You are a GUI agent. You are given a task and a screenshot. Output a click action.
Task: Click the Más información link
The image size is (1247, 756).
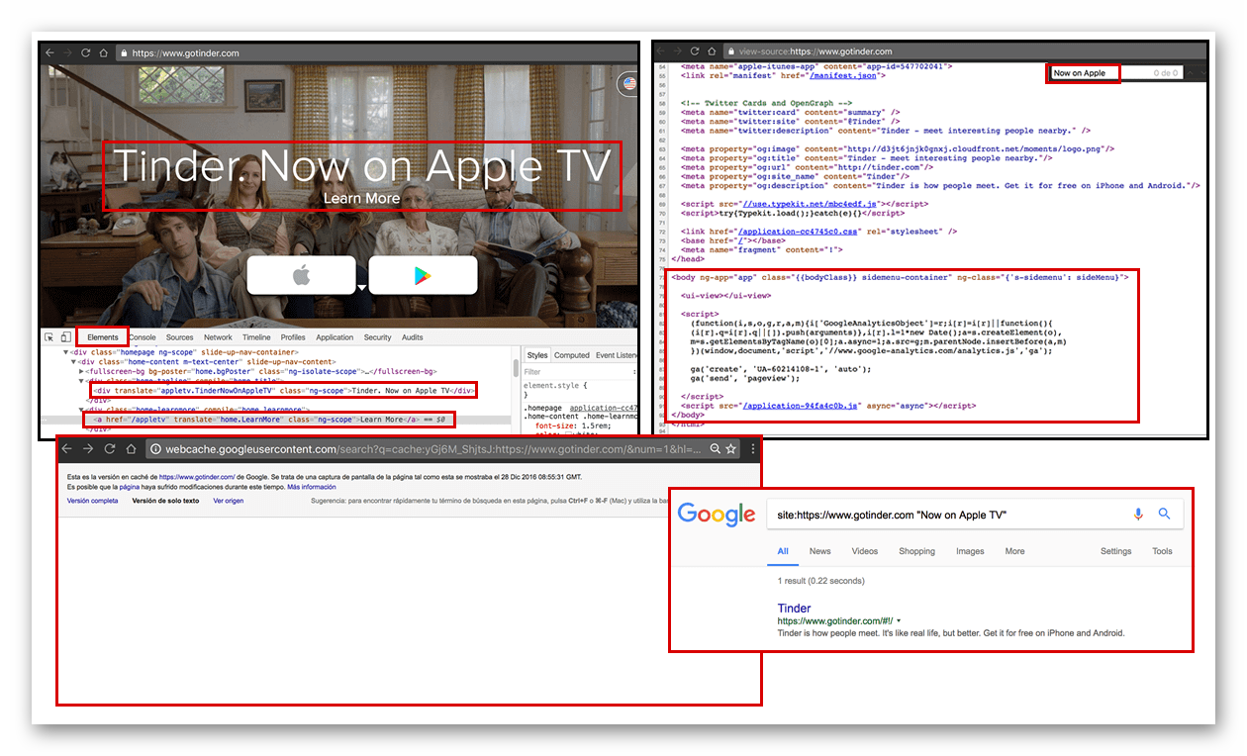tap(311, 487)
